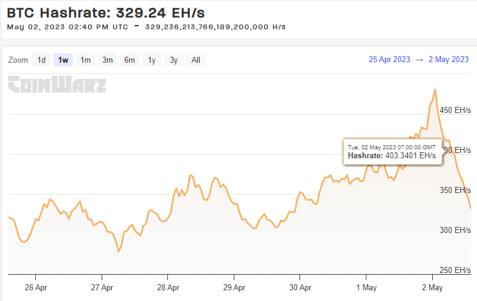Select the 1y zoom range

[152, 60]
